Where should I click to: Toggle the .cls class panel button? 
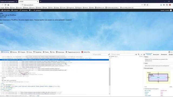pos(141,54)
